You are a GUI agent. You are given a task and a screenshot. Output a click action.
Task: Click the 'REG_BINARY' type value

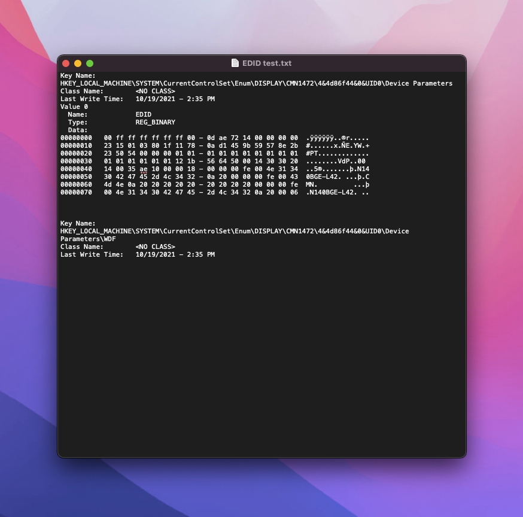[155, 123]
